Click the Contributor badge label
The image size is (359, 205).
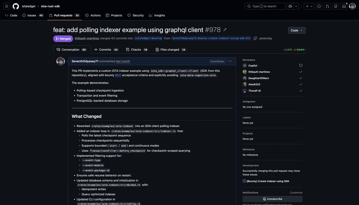pos(217,61)
